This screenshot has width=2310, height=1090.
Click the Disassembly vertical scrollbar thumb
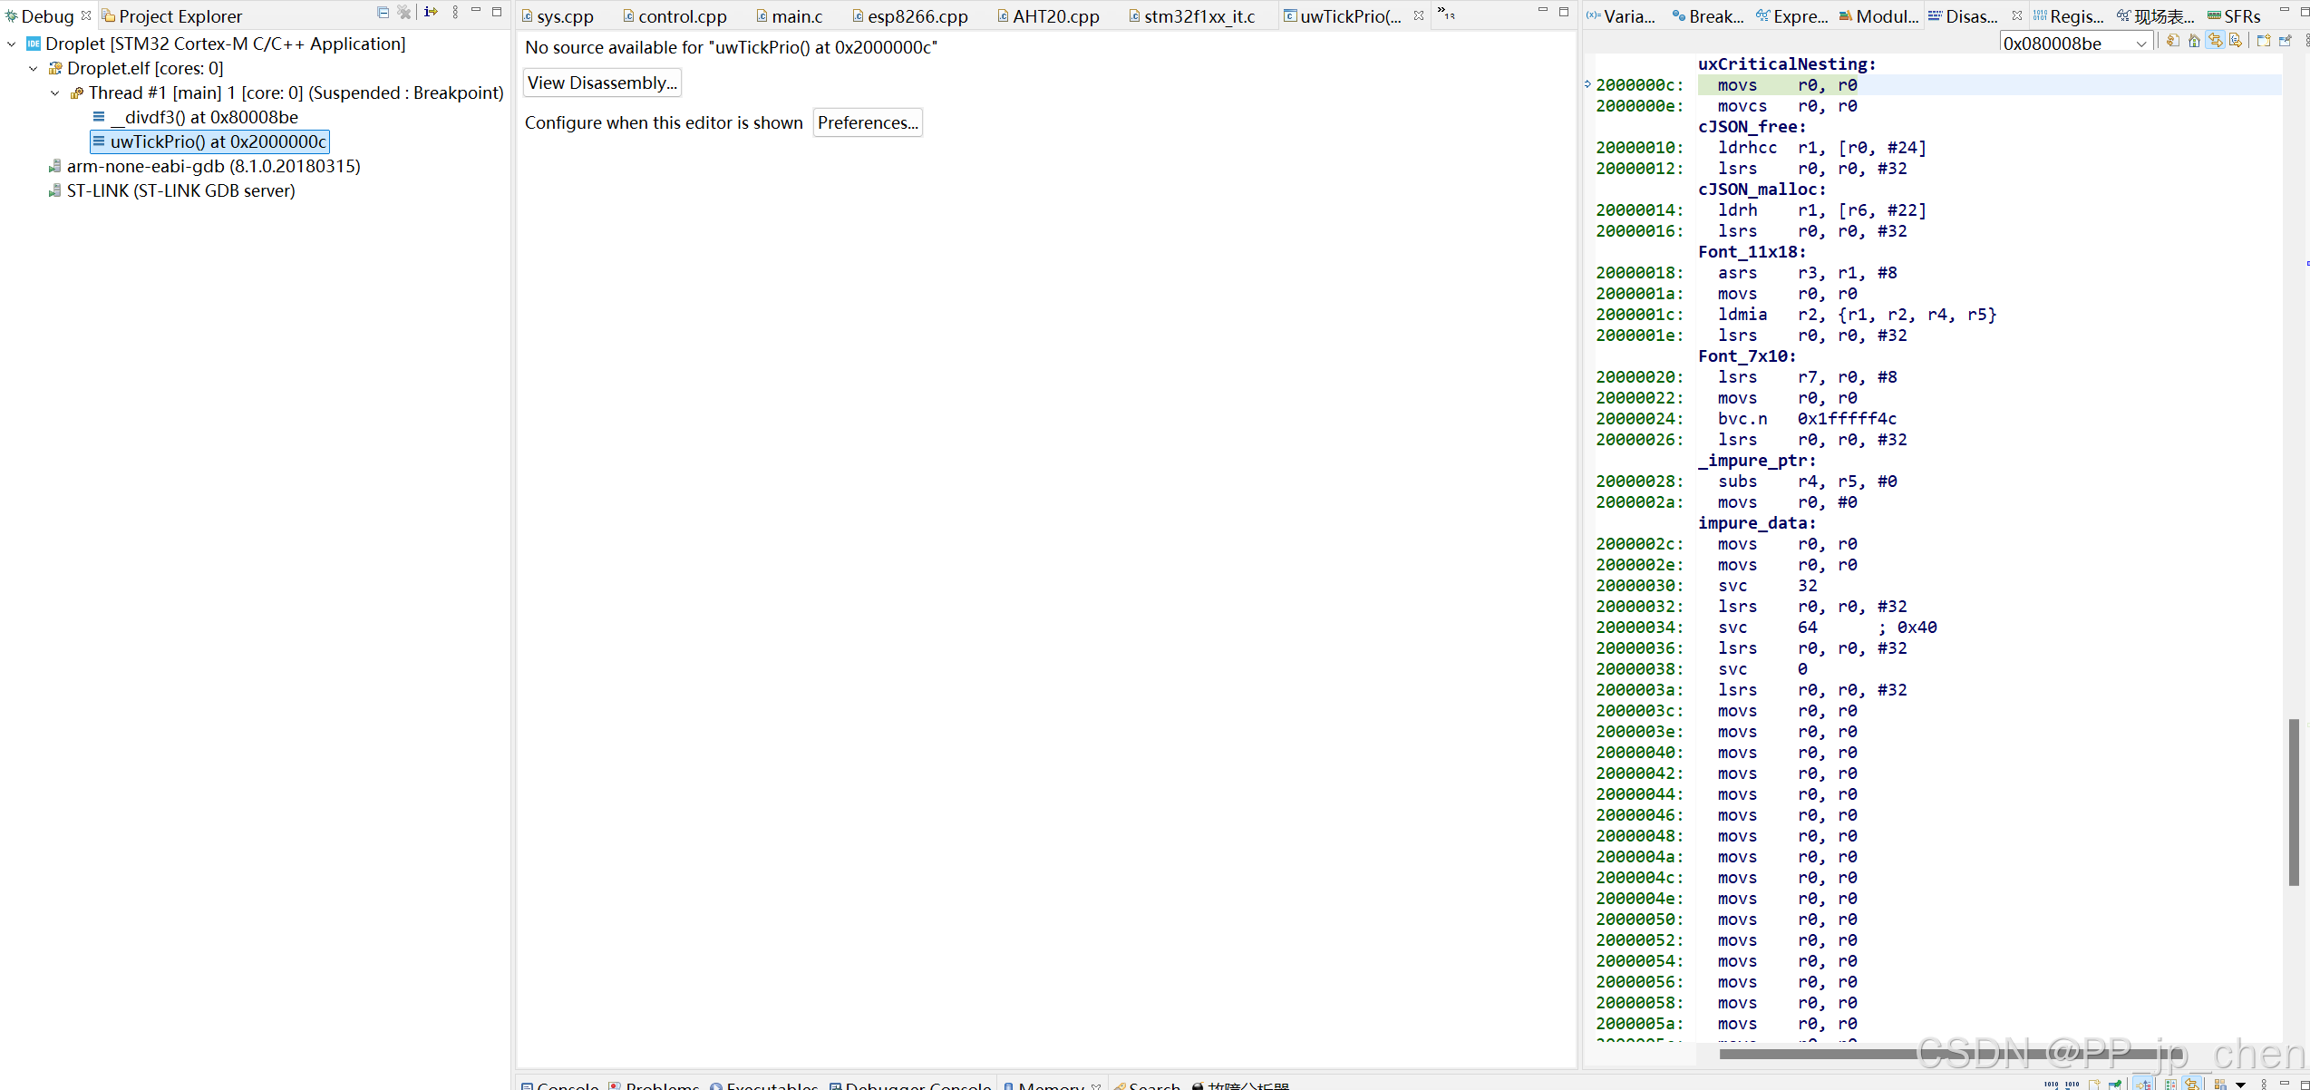click(2294, 801)
